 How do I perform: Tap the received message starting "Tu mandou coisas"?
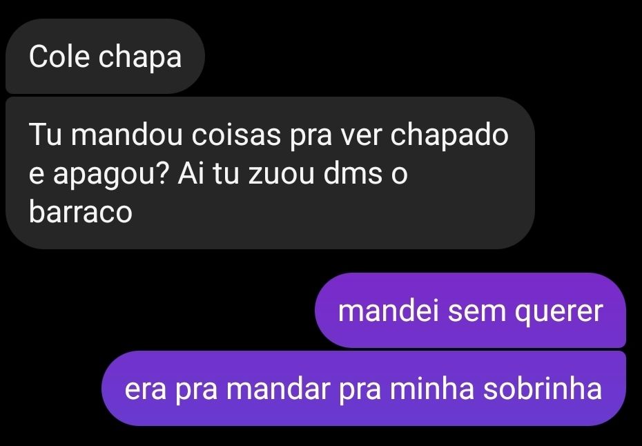pyautogui.click(x=270, y=173)
